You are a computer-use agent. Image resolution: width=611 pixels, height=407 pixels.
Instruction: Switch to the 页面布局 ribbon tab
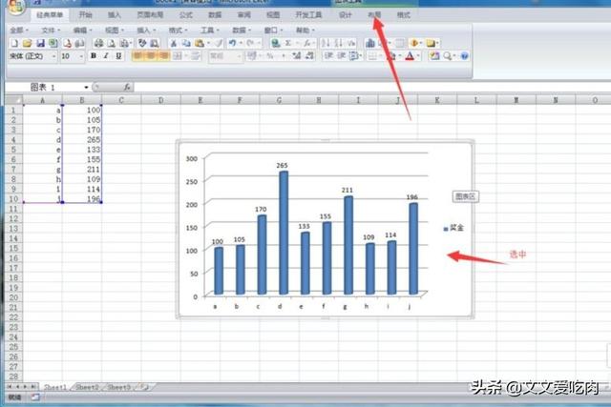(150, 15)
